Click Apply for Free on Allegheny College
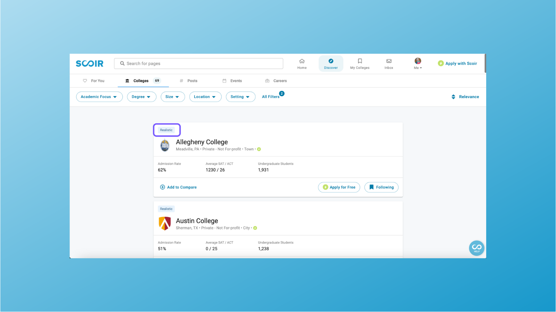 point(339,187)
